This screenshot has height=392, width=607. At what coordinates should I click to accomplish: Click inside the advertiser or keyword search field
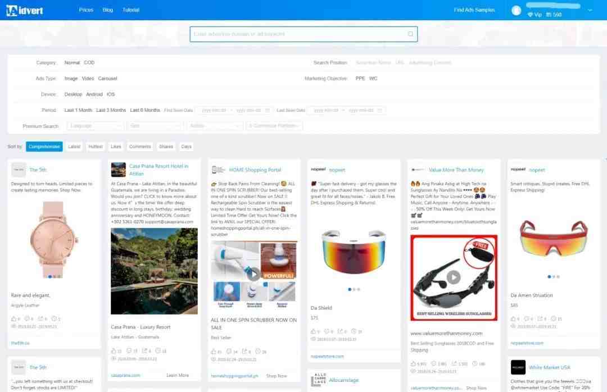(x=303, y=34)
